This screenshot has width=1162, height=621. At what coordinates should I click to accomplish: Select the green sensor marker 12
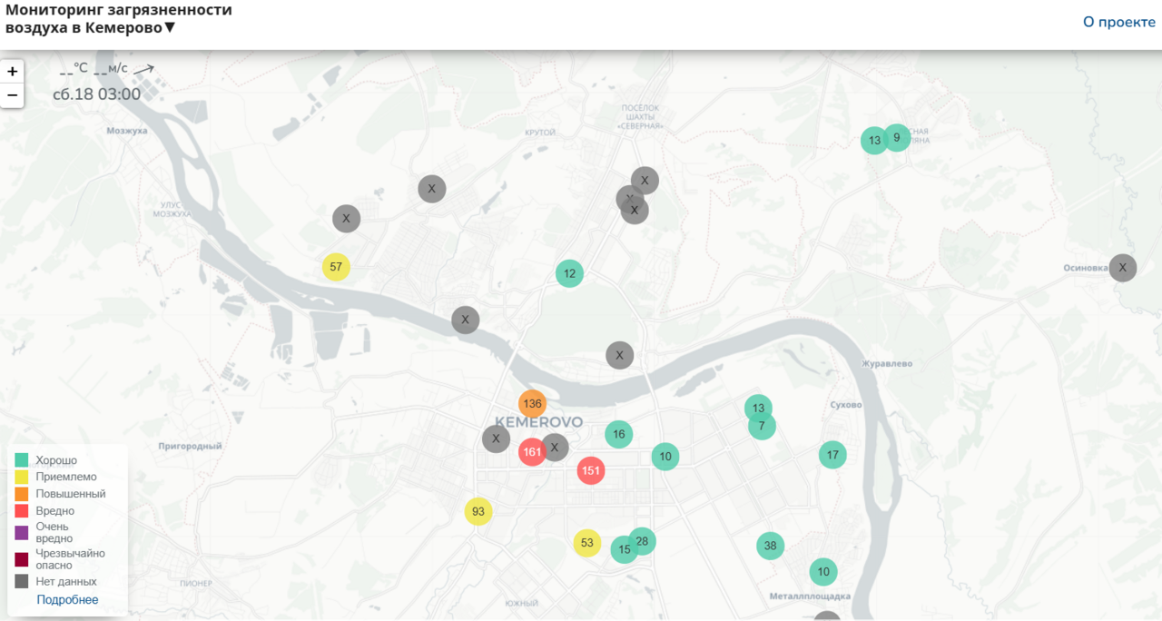click(x=569, y=273)
